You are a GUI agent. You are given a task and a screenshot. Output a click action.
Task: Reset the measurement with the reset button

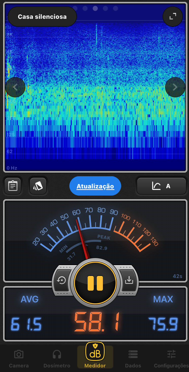62,280
